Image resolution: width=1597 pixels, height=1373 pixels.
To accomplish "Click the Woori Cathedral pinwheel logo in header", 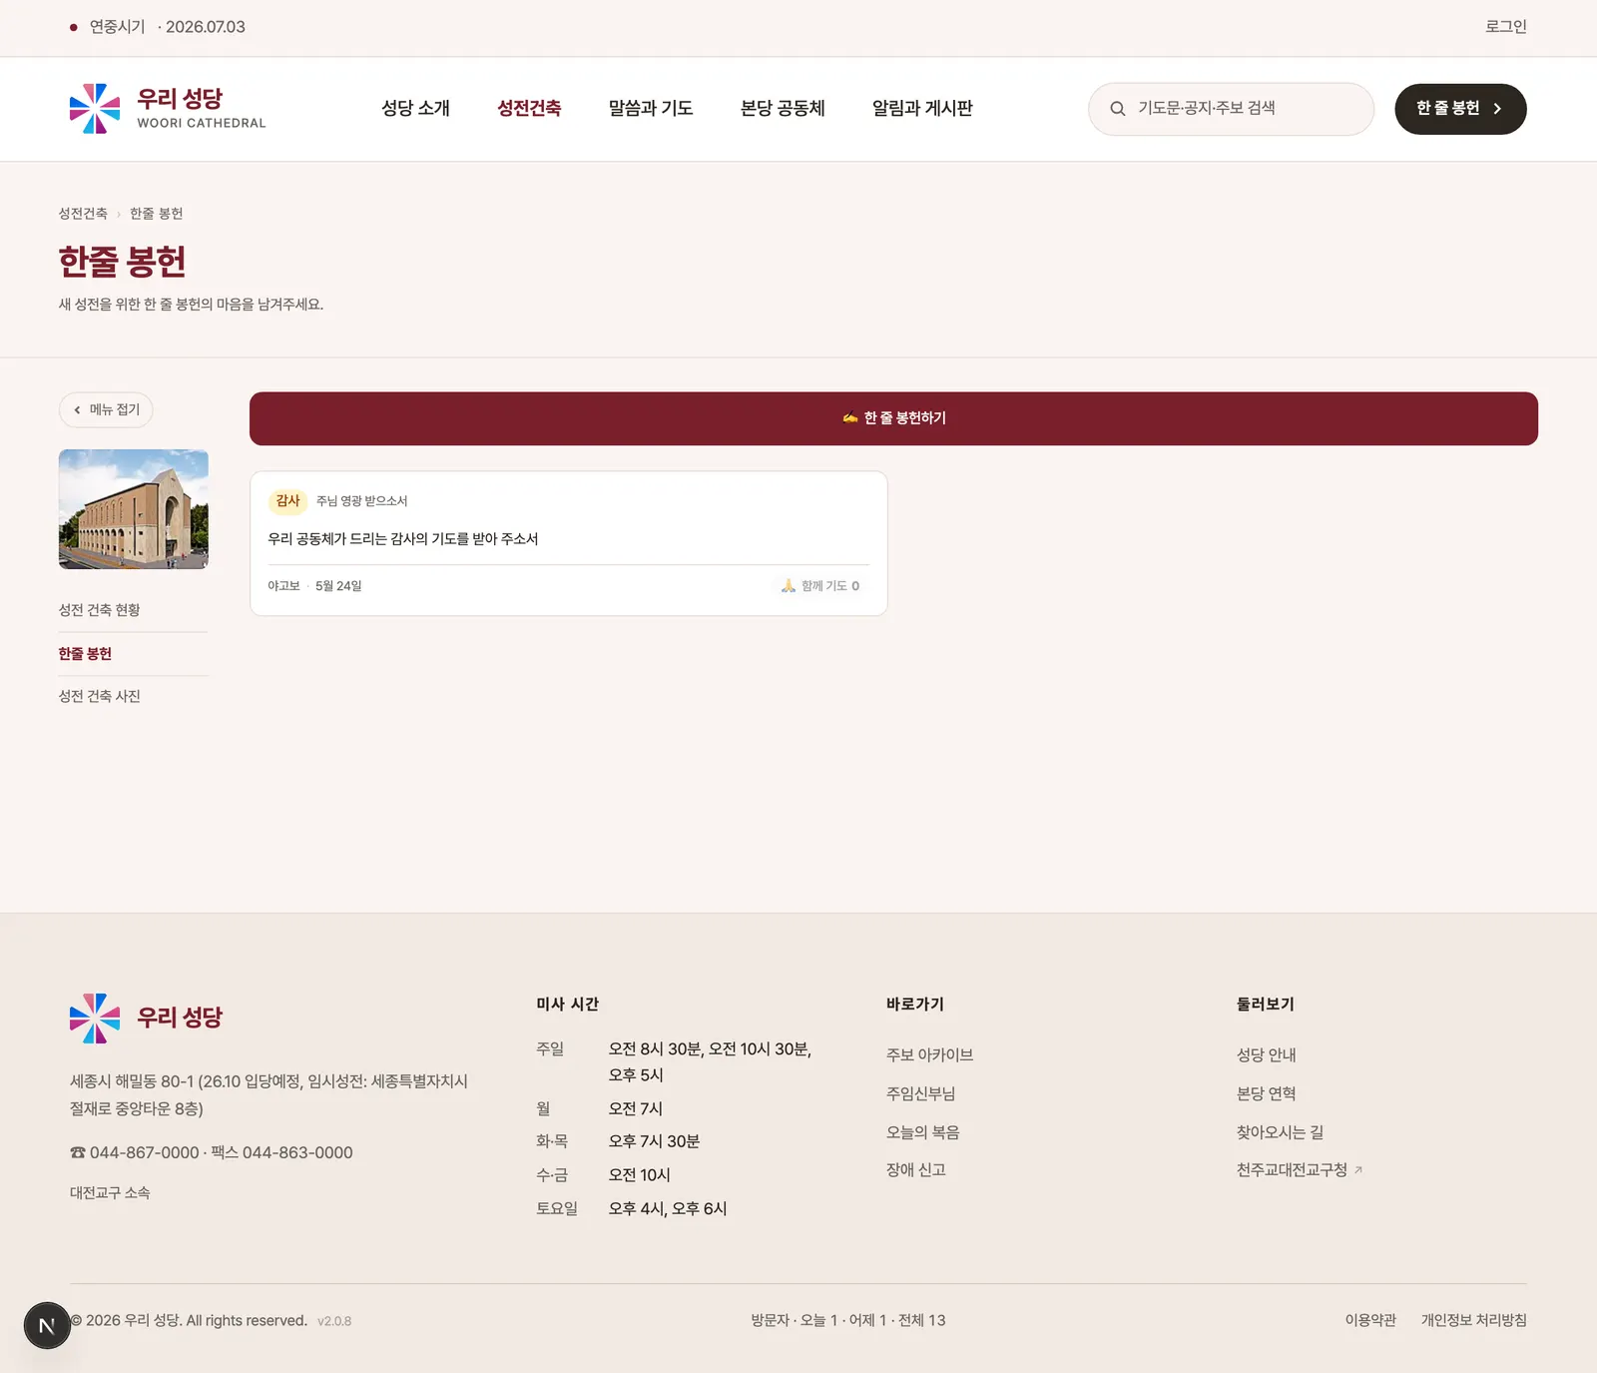I will coord(95,109).
